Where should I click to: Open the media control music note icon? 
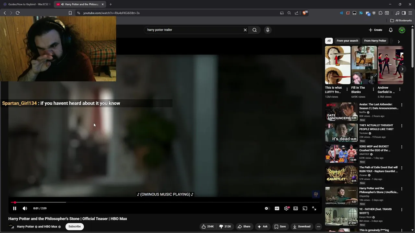point(397,13)
